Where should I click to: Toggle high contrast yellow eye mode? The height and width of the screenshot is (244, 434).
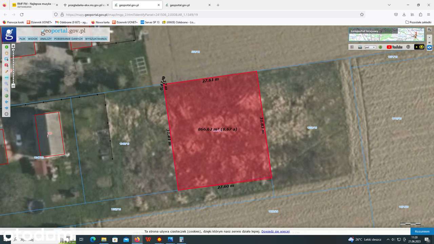419,47
